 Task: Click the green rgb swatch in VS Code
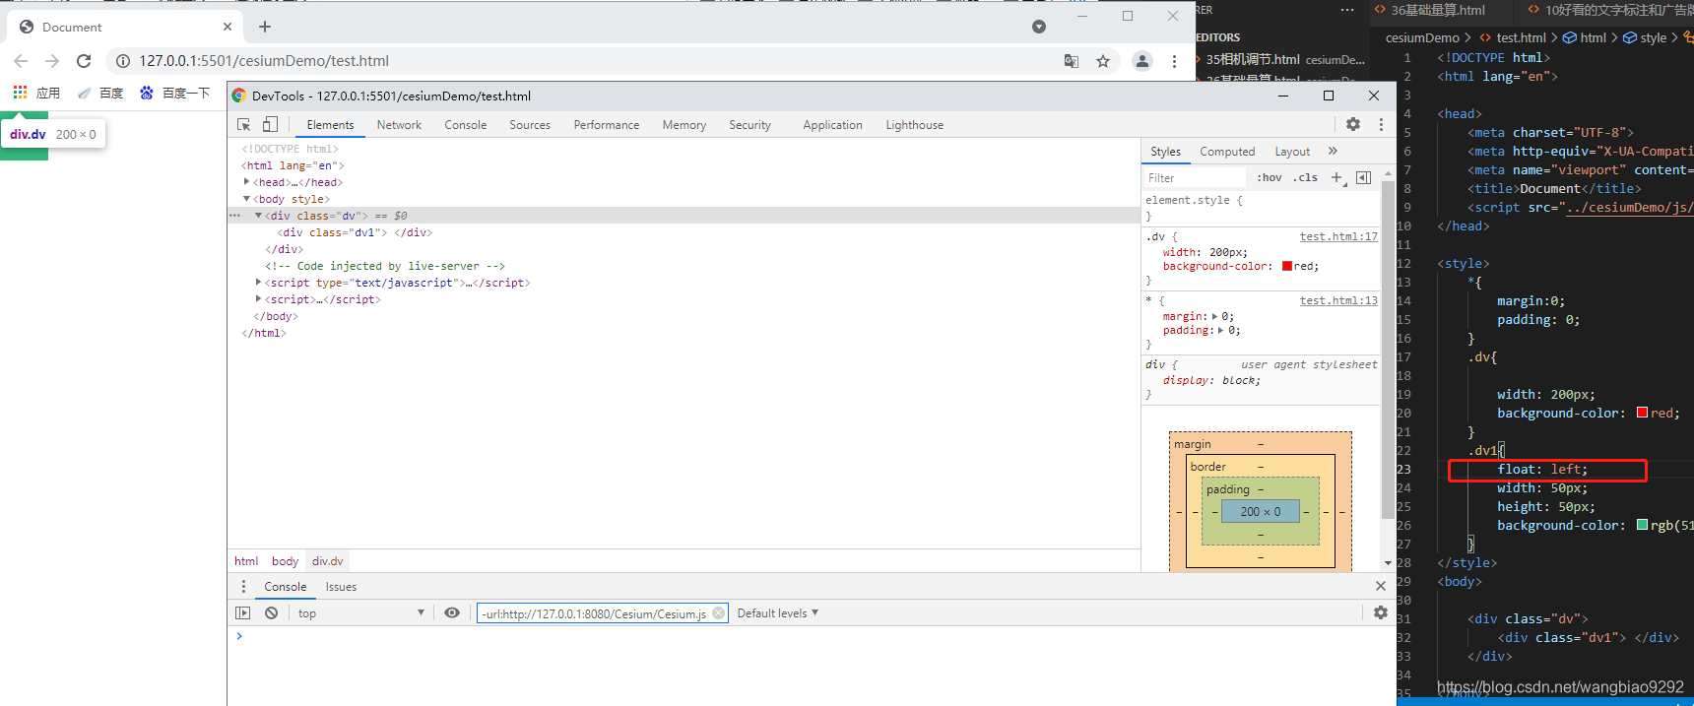1642,525
